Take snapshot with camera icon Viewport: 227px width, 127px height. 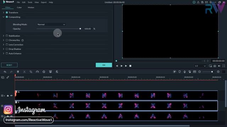click(x=215, y=66)
